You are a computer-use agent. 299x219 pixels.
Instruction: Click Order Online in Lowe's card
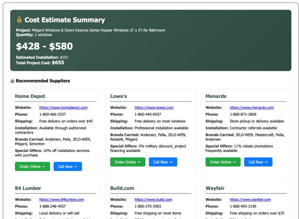(128, 162)
